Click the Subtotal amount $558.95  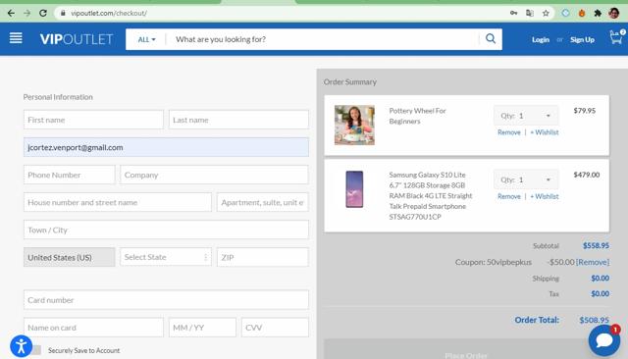tap(596, 245)
